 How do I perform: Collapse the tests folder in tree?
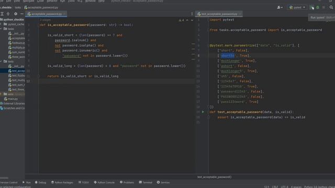pos(1,62)
